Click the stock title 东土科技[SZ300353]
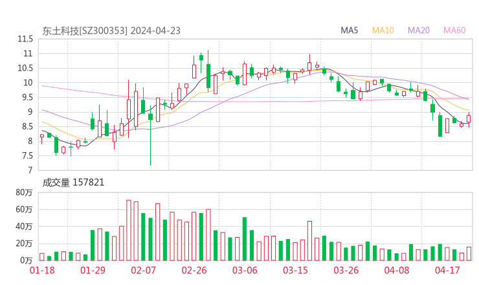The image size is (479, 285). (85, 30)
